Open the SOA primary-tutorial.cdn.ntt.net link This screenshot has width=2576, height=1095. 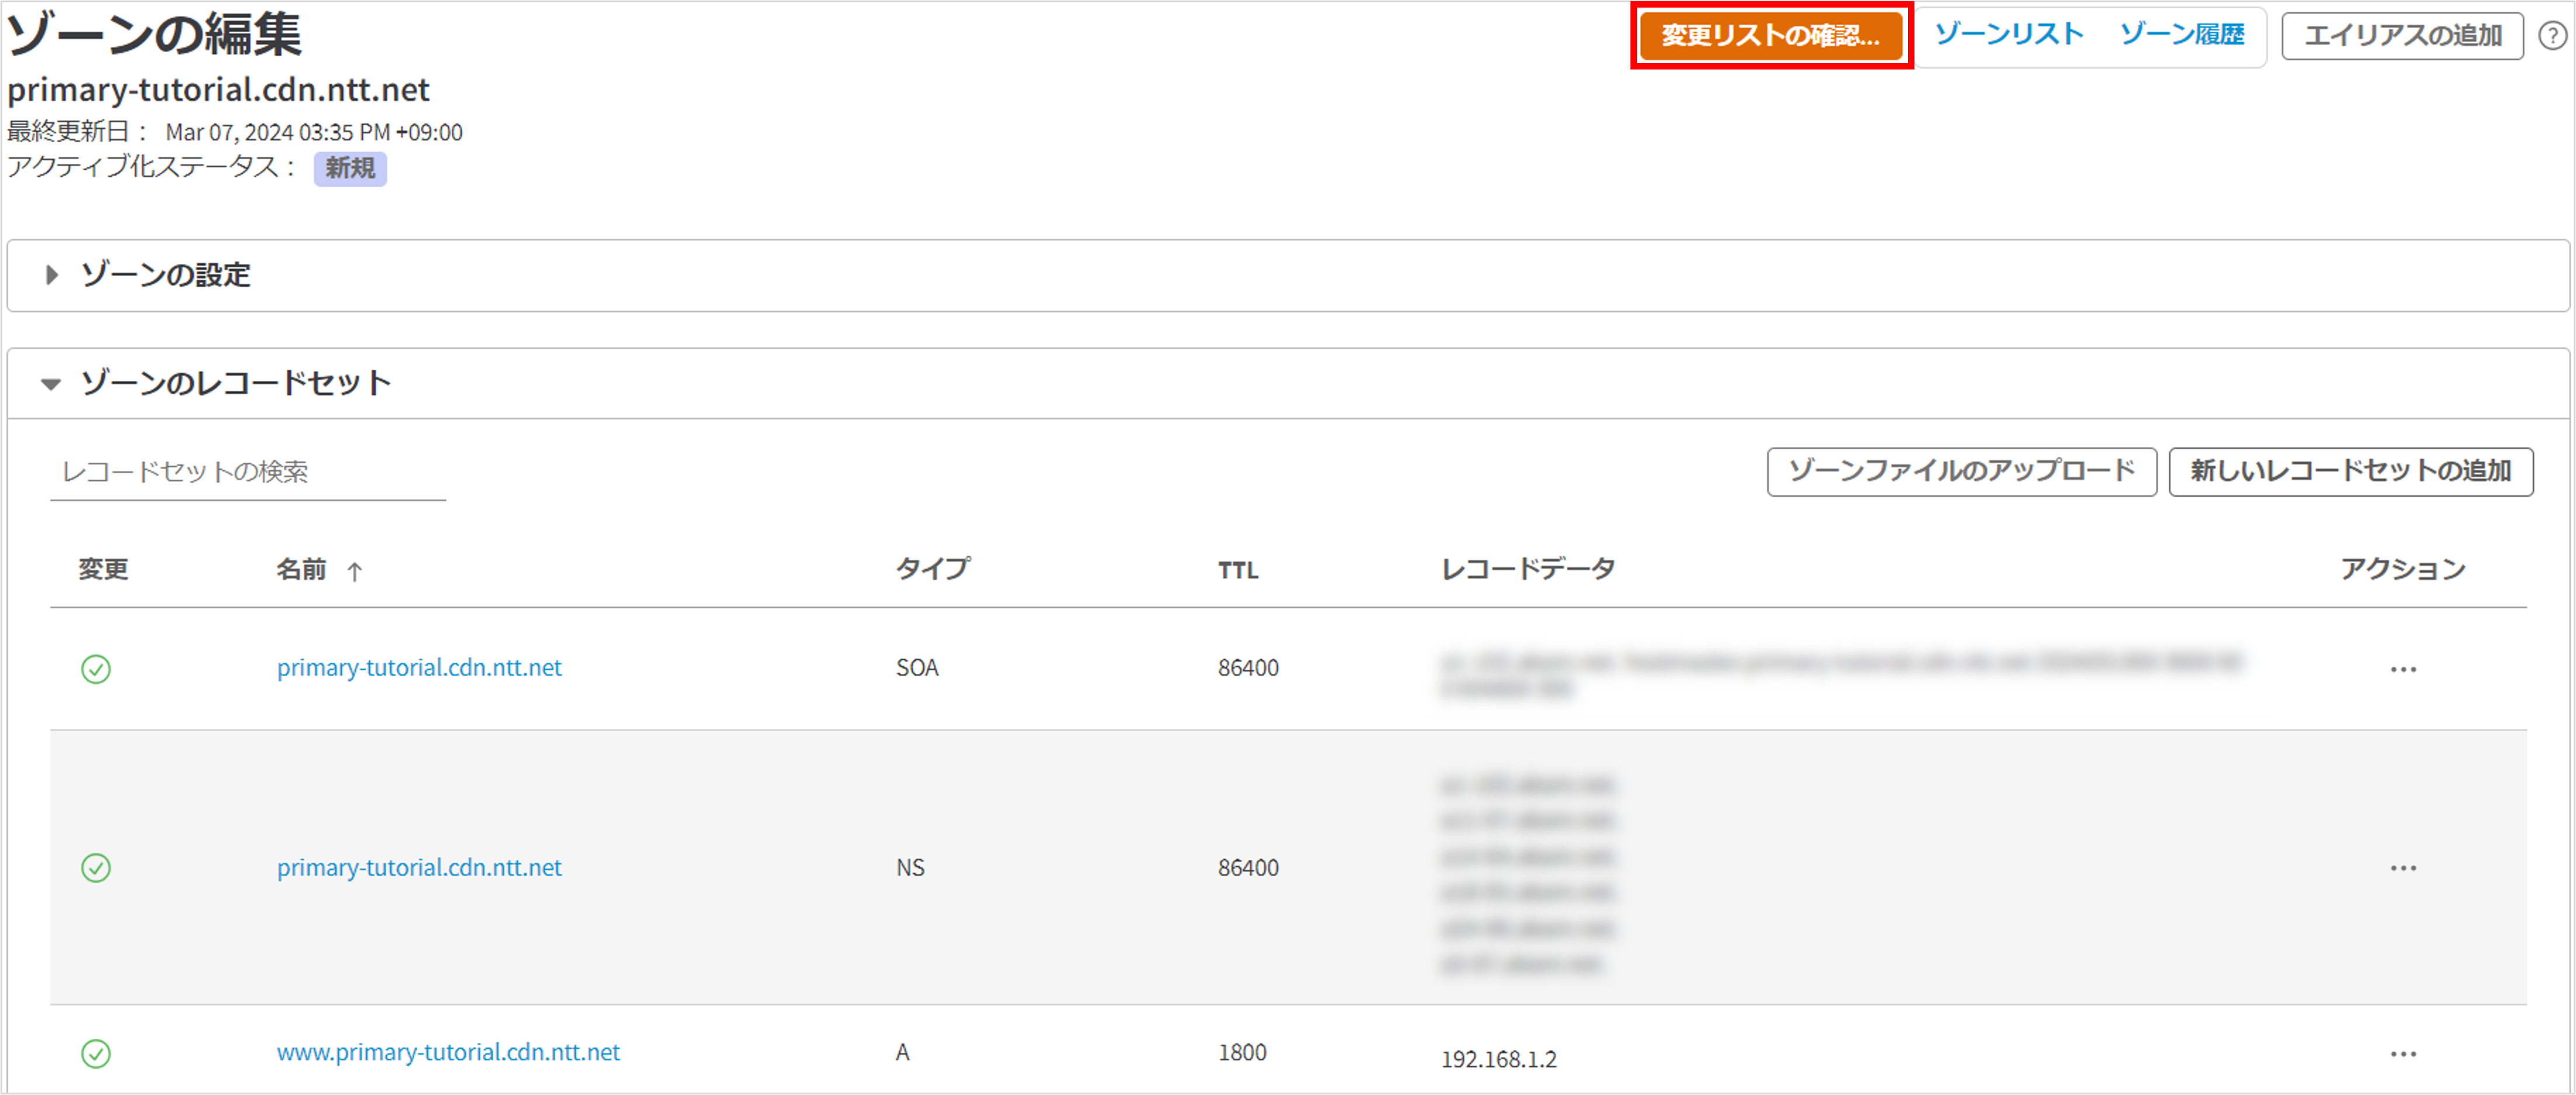419,668
